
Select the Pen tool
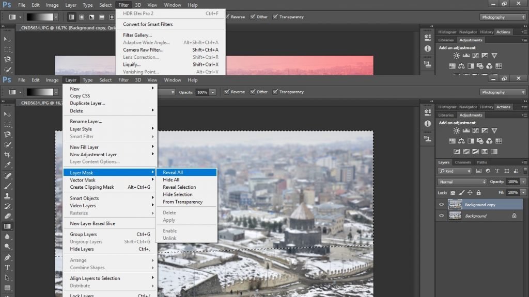(x=7, y=257)
